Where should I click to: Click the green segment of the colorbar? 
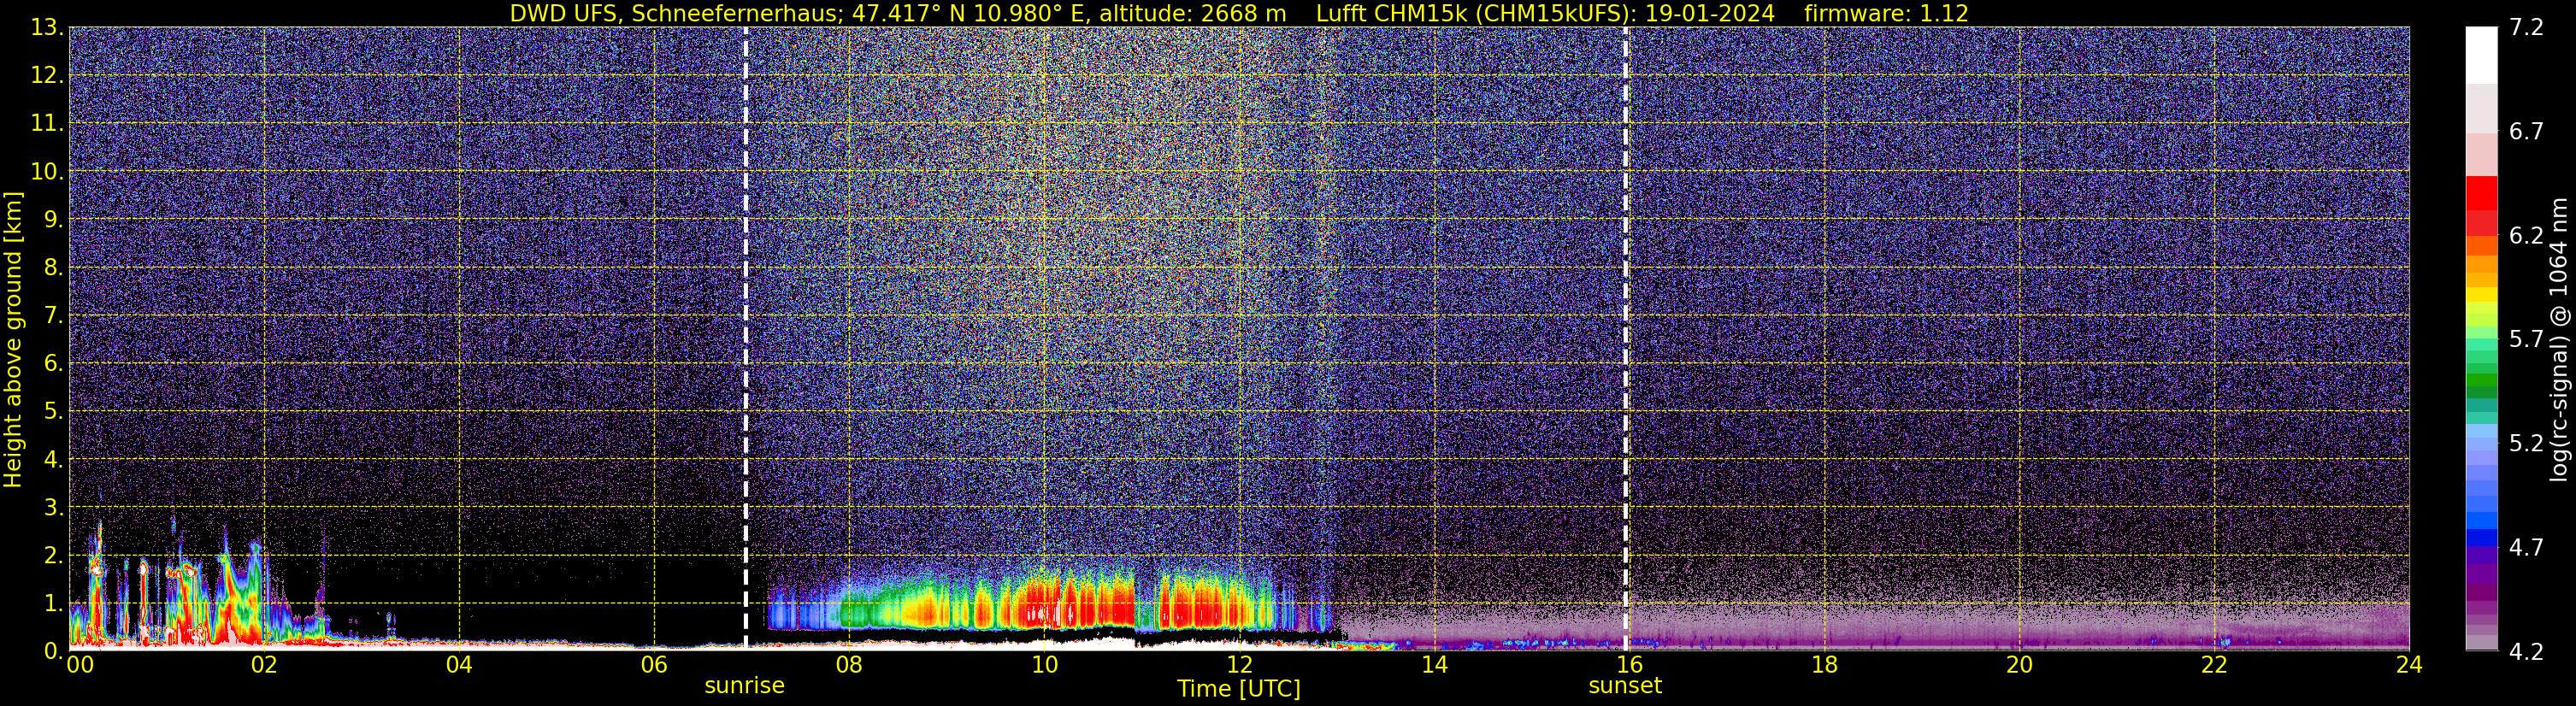point(2481,380)
